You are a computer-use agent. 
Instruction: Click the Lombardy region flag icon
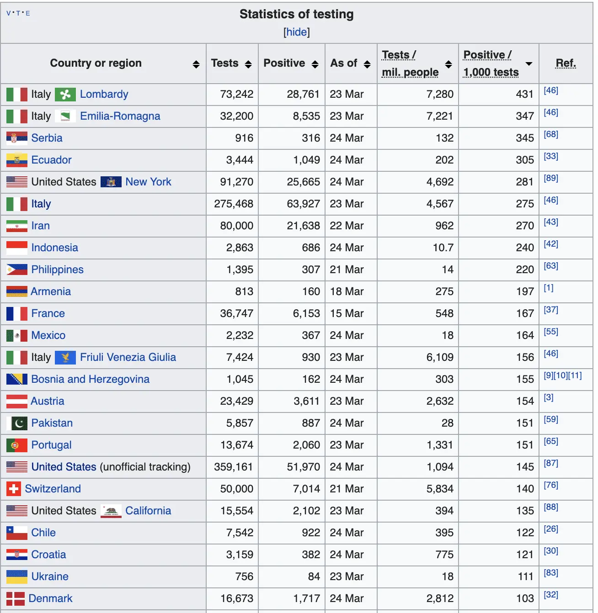(65, 95)
